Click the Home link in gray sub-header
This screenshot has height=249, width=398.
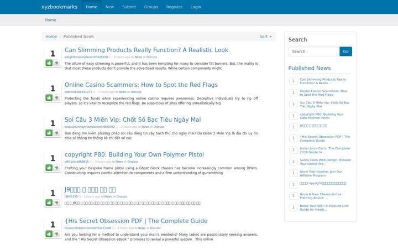[x=50, y=20]
